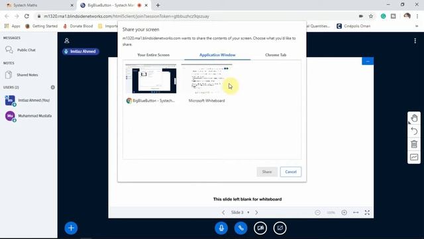424x239 pixels.
Task: Choose the Microsoft Whiteboard window thumbnail
Action: (207, 84)
